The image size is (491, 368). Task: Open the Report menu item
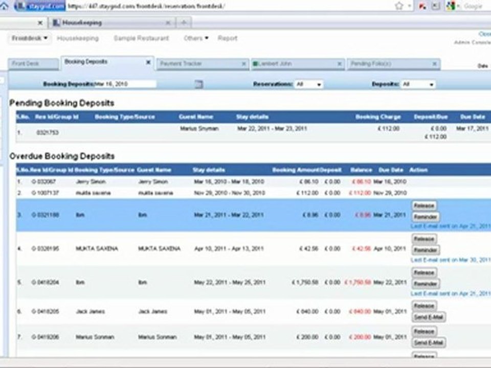pos(228,38)
